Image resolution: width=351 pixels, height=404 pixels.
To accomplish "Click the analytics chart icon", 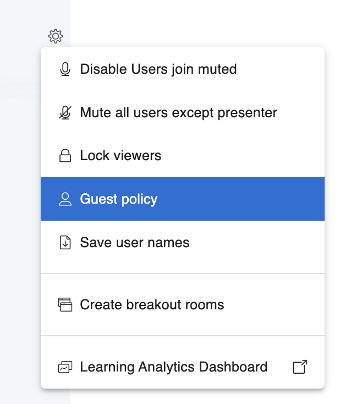I will click(65, 367).
